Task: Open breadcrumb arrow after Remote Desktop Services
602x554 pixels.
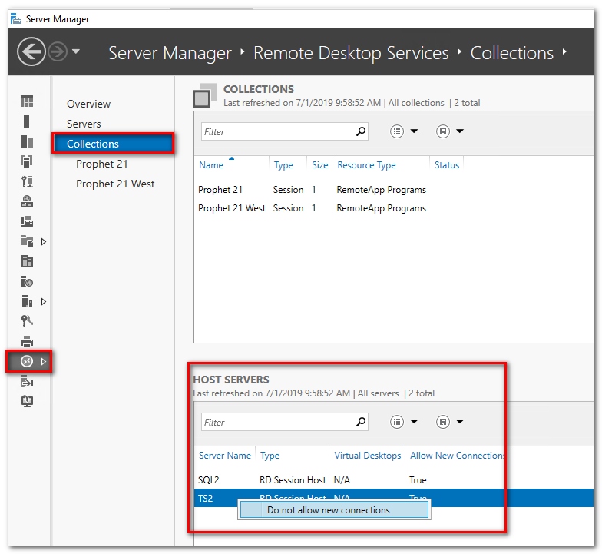Action: (459, 51)
